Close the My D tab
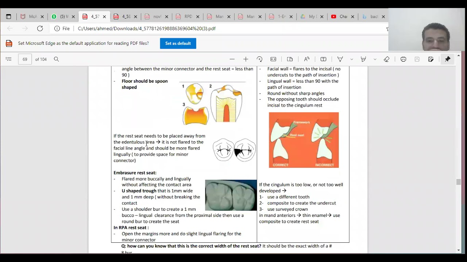 [322, 17]
